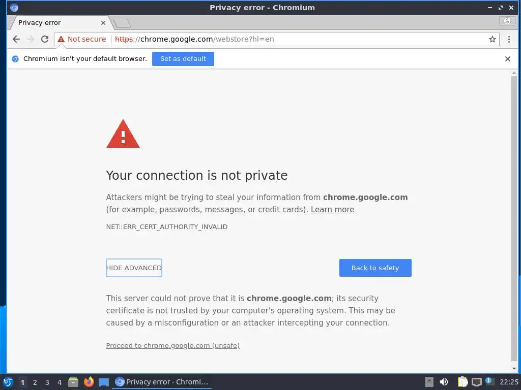Open the Chromium three-dot menu
The width and height of the screenshot is (521, 390).
point(509,39)
